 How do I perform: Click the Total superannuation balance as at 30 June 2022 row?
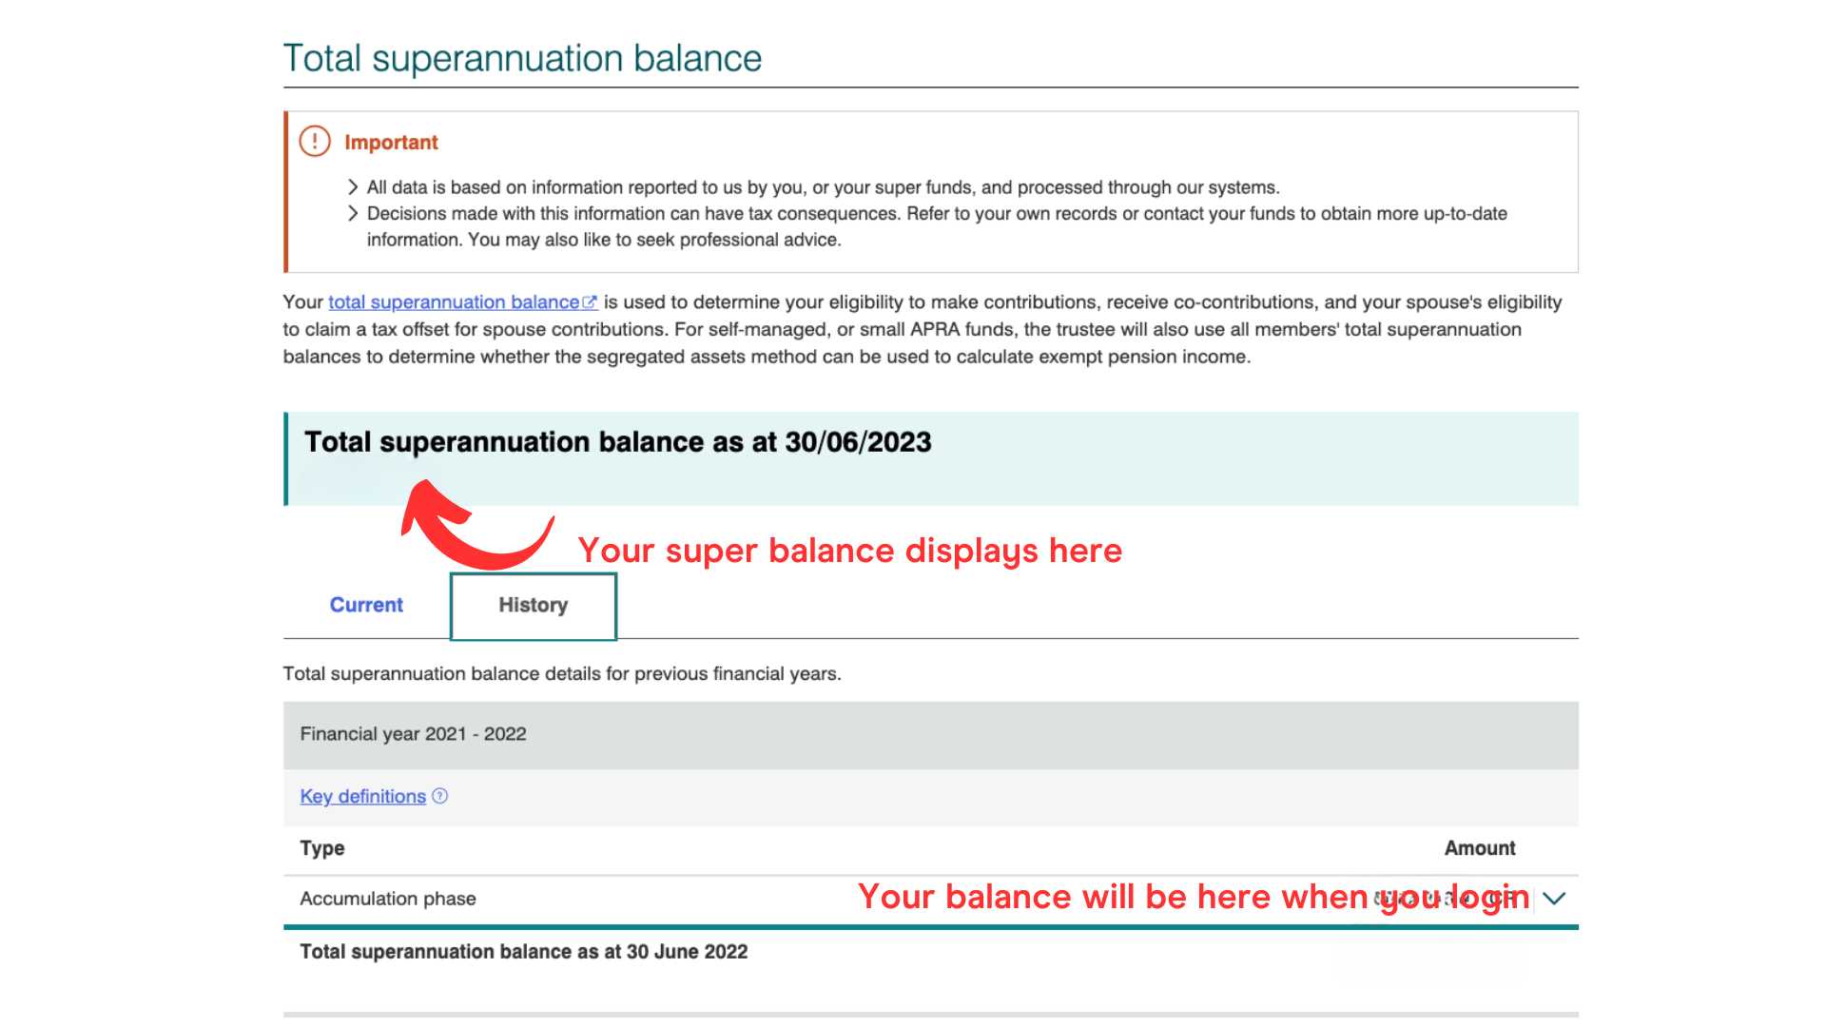tap(524, 952)
